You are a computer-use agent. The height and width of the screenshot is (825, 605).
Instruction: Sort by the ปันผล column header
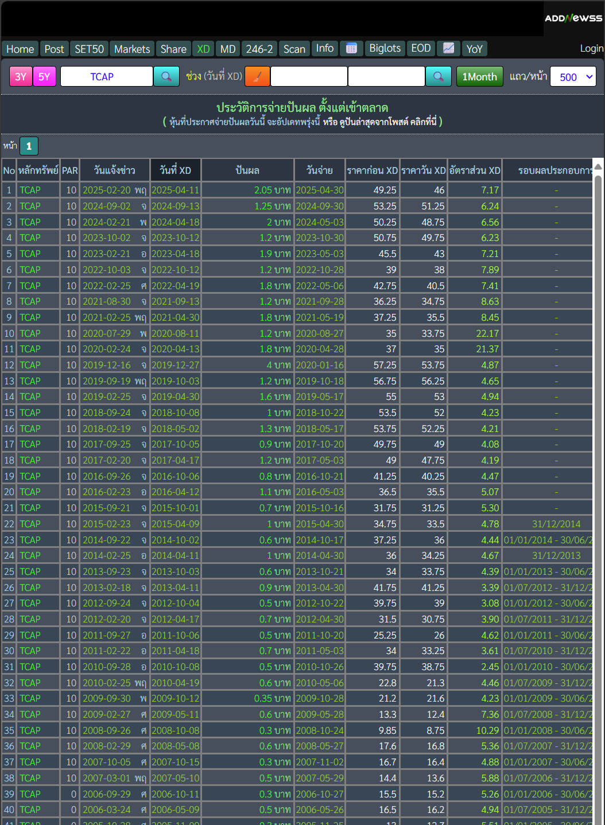coord(247,170)
